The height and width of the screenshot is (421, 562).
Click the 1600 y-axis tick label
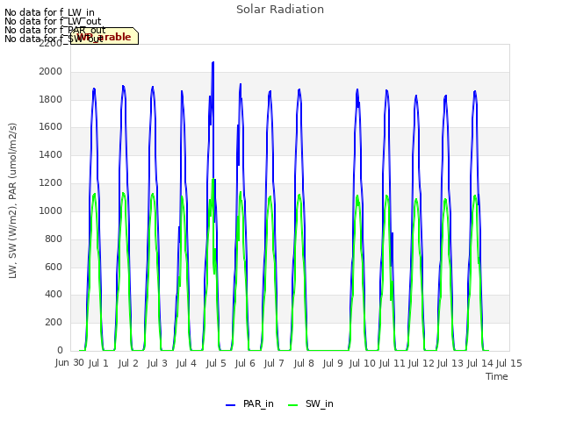tap(51, 127)
